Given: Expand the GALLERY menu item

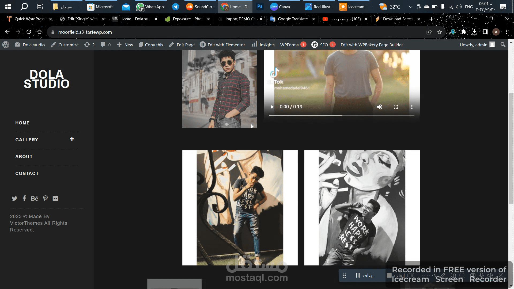Looking at the screenshot, I should tap(72, 139).
